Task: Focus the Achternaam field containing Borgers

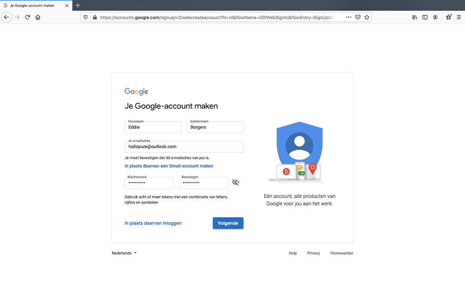Action: click(215, 127)
